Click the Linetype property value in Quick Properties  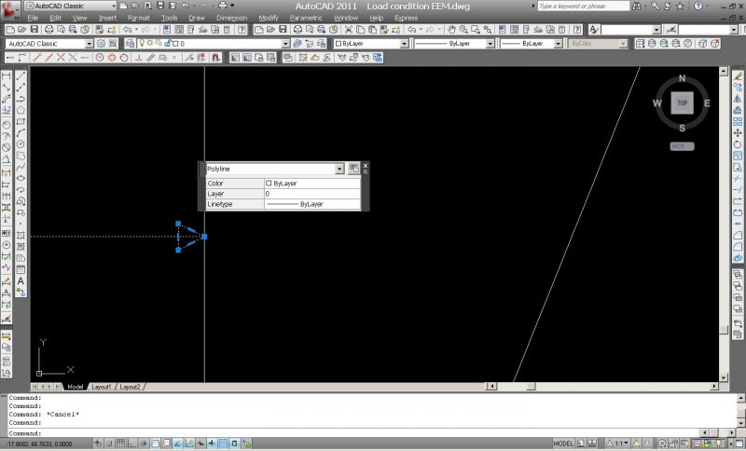point(312,204)
